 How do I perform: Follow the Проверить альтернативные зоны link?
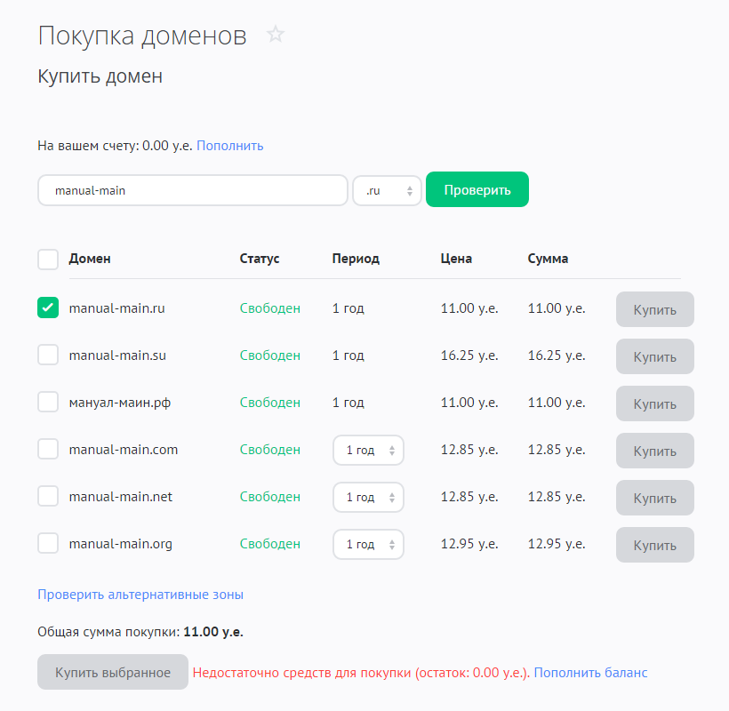coord(140,595)
